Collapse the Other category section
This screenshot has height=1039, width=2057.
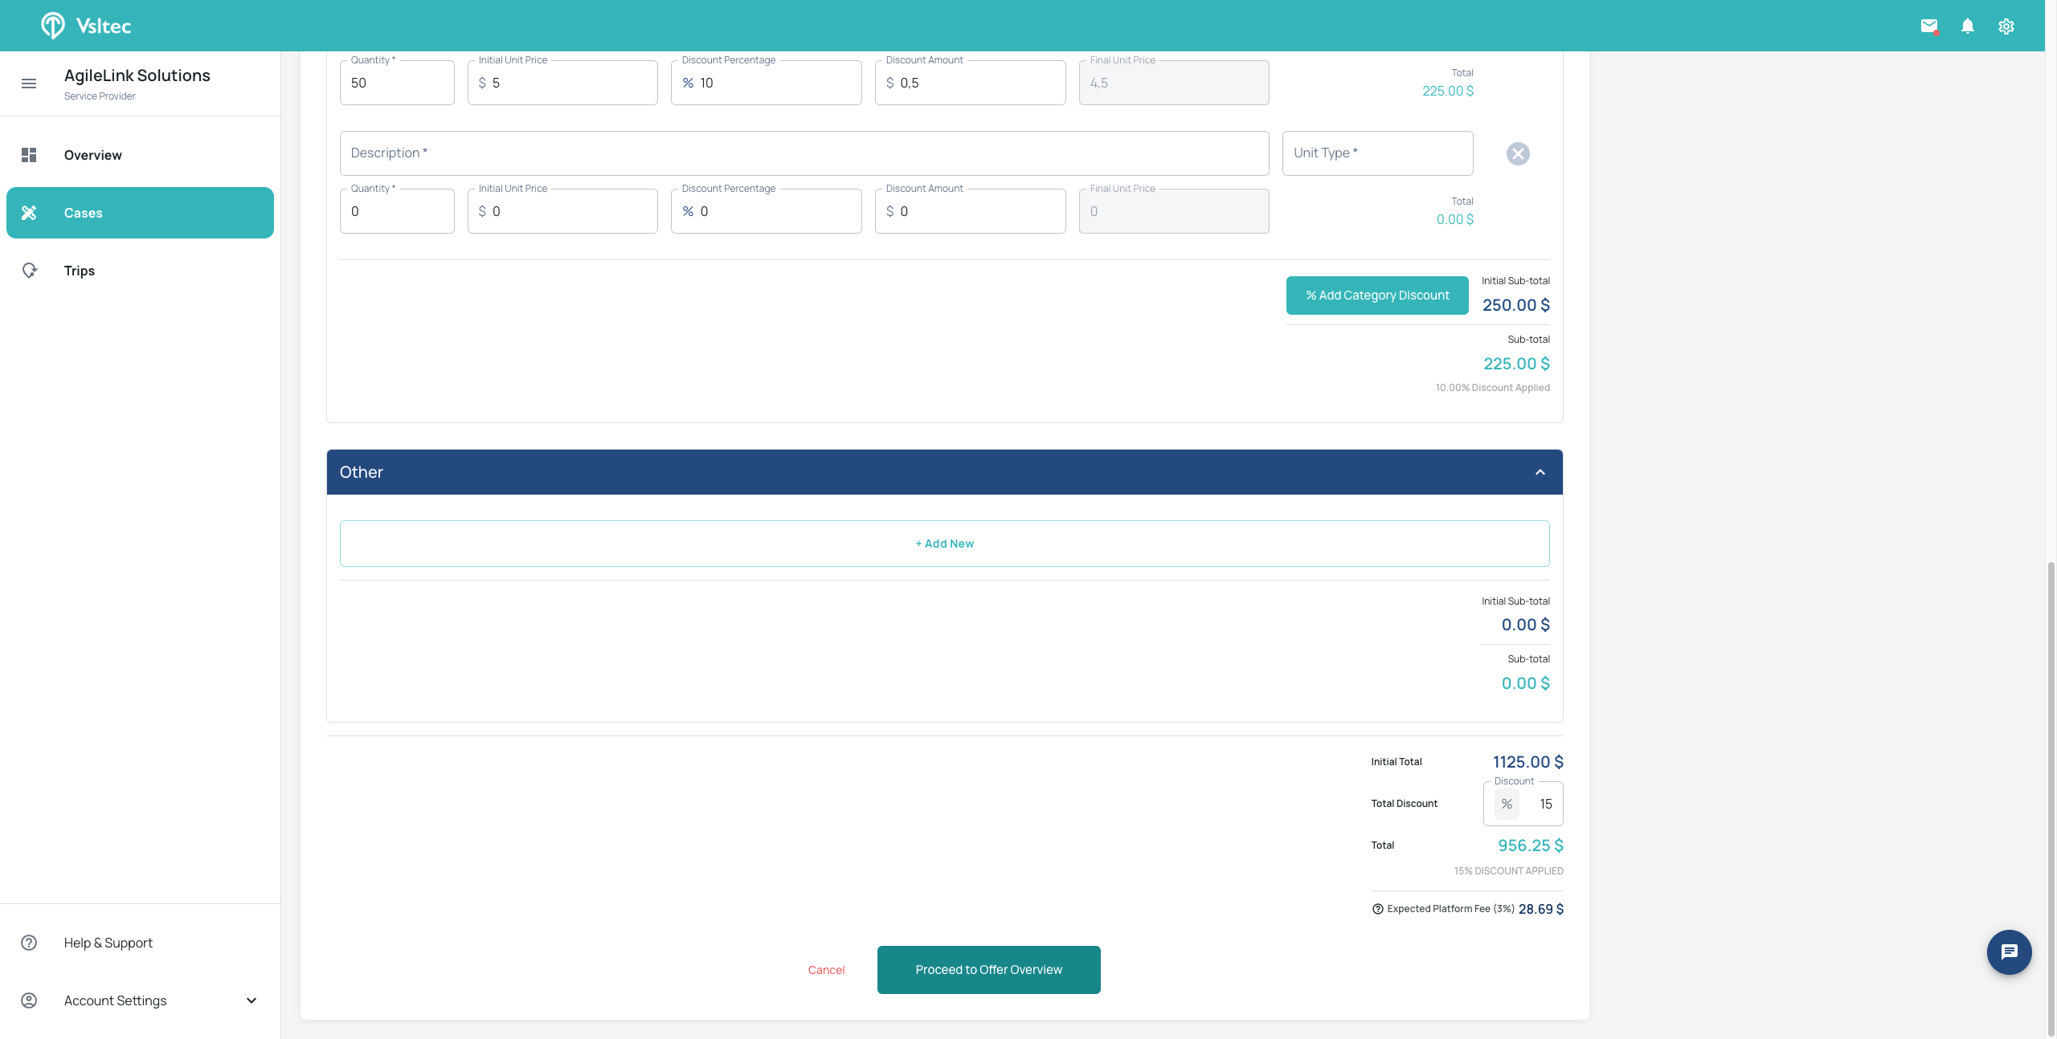tap(1540, 472)
